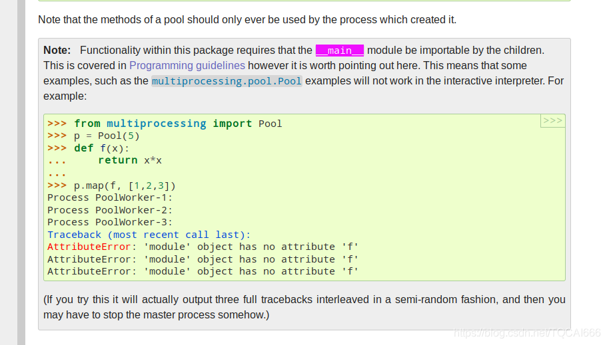Toggle the >>> prompt visibility button
The height and width of the screenshot is (345, 607).
[x=553, y=120]
